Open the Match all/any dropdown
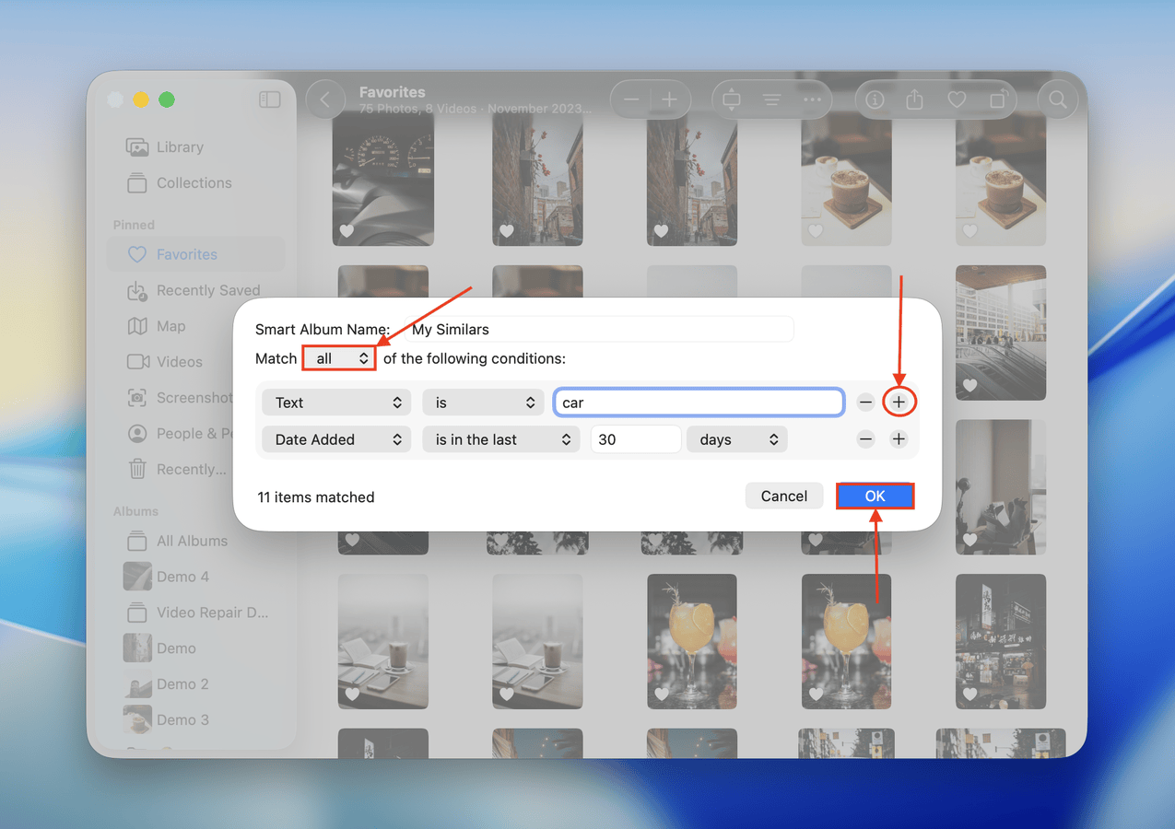This screenshot has width=1175, height=829. coord(339,358)
